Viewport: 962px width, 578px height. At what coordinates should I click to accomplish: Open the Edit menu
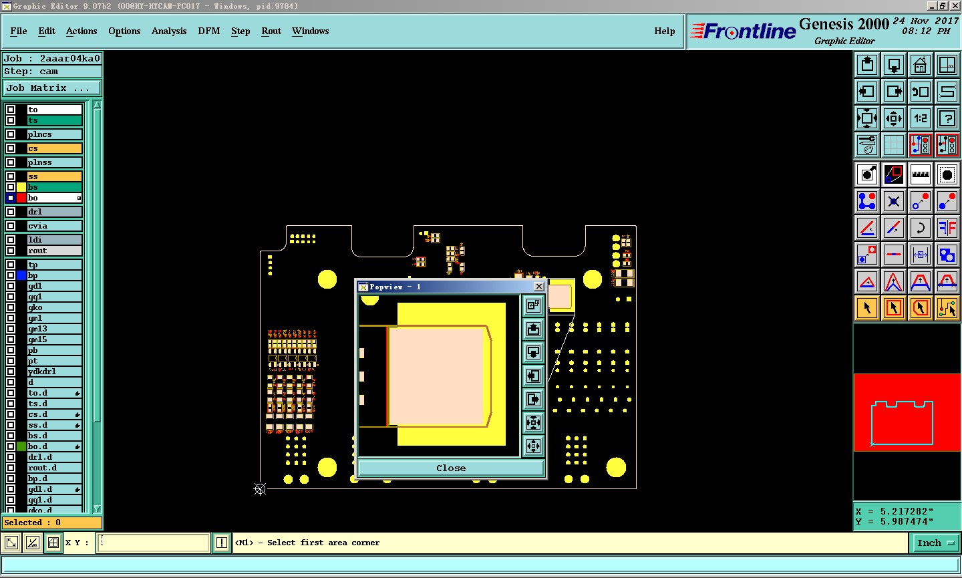click(47, 31)
